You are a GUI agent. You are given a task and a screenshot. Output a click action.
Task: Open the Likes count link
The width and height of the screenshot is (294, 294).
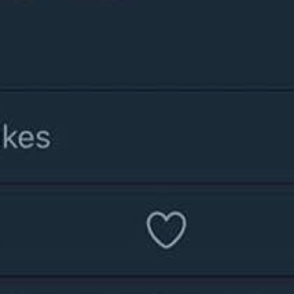(x=25, y=136)
